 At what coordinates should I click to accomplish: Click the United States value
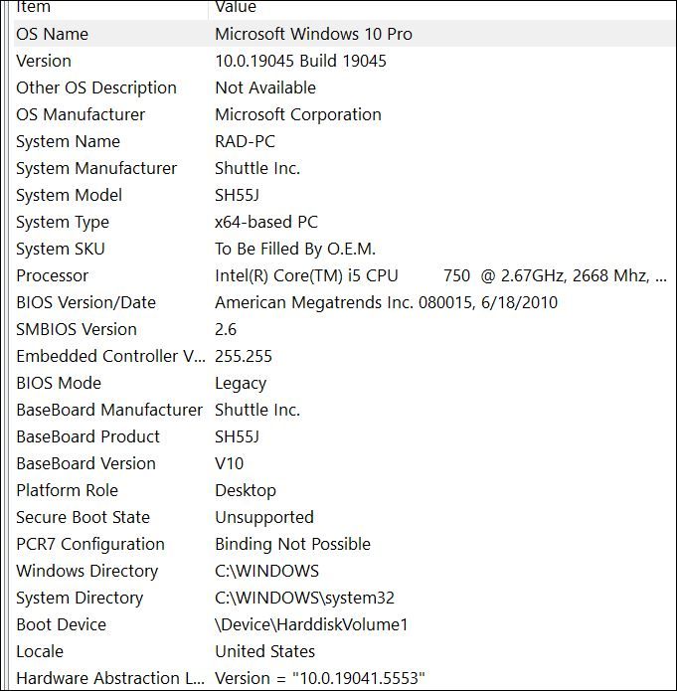click(x=264, y=652)
